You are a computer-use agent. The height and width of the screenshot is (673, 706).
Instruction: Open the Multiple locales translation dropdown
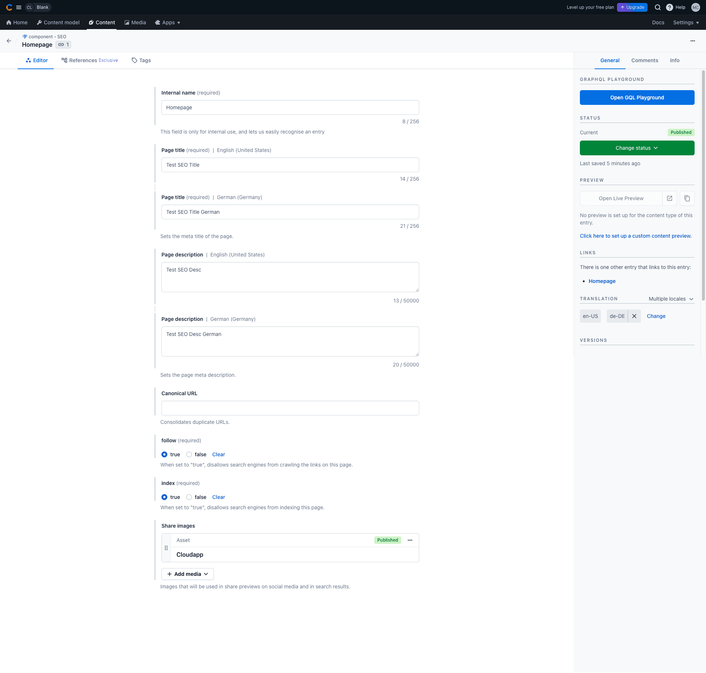671,299
